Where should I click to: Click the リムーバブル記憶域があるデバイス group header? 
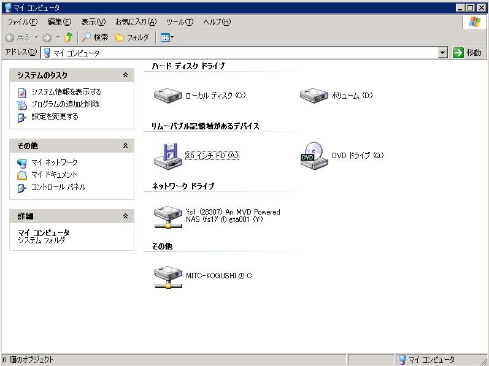point(205,126)
